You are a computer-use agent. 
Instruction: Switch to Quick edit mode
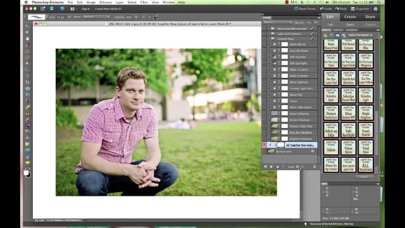click(x=350, y=25)
